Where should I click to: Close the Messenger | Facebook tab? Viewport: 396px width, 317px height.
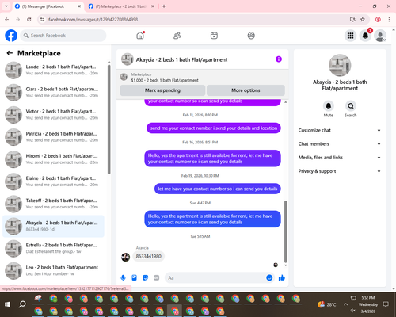pyautogui.click(x=79, y=6)
